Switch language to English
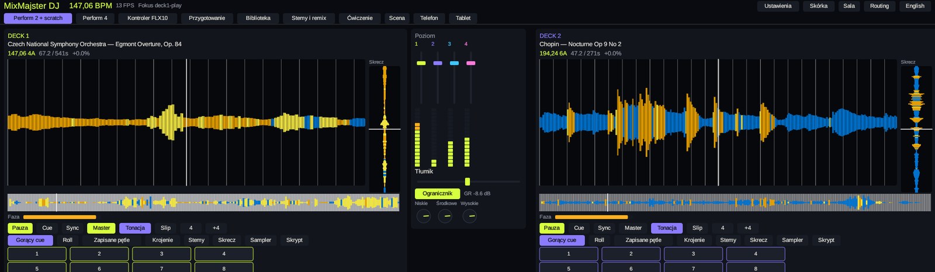935x272 pixels. click(x=915, y=6)
